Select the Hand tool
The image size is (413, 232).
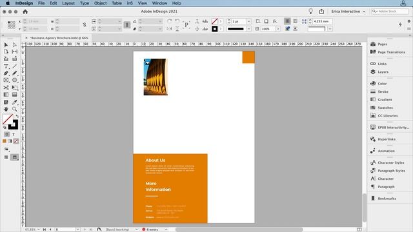(6, 109)
